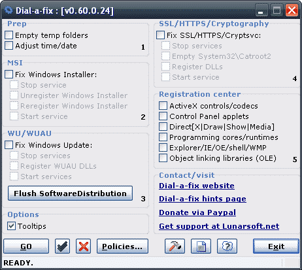Image resolution: width=302 pixels, height=270 pixels.
Task: Open the document log icon button
Action: click(201, 246)
